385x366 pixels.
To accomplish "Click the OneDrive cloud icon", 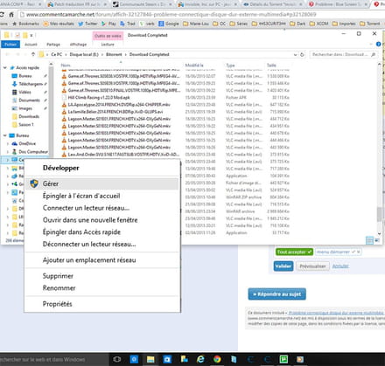I will [14, 143].
